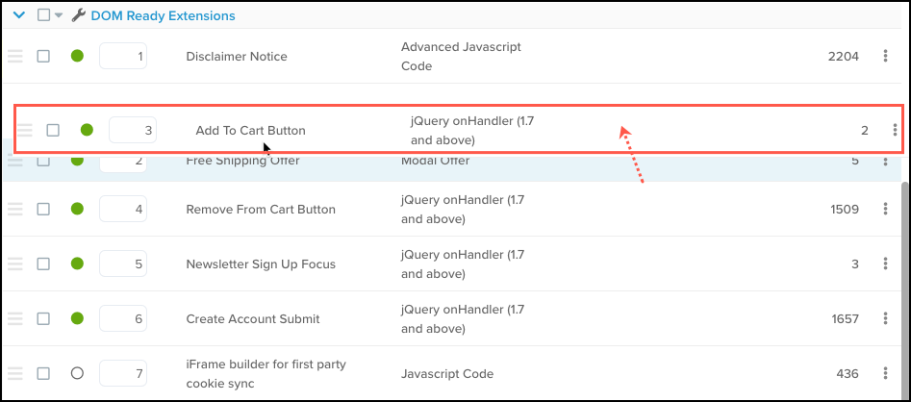Click the Newsletter Sign Up Focus name
The height and width of the screenshot is (402, 911).
[x=260, y=264]
